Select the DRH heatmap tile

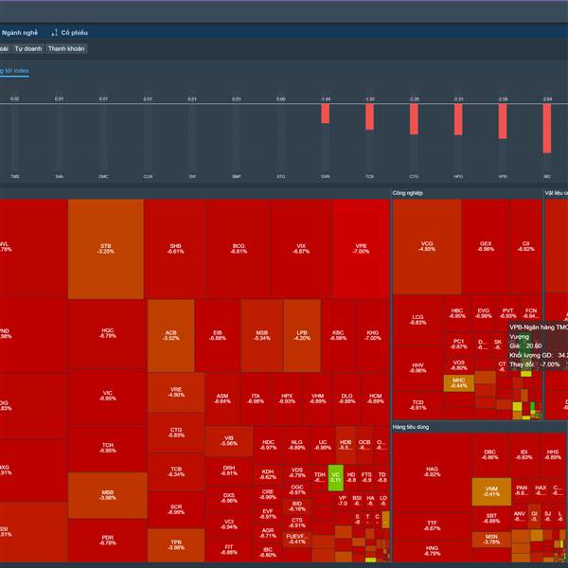click(229, 470)
